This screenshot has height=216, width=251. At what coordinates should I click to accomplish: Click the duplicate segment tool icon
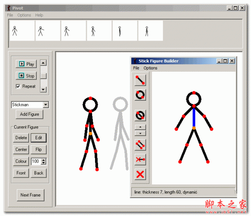pos(140,145)
